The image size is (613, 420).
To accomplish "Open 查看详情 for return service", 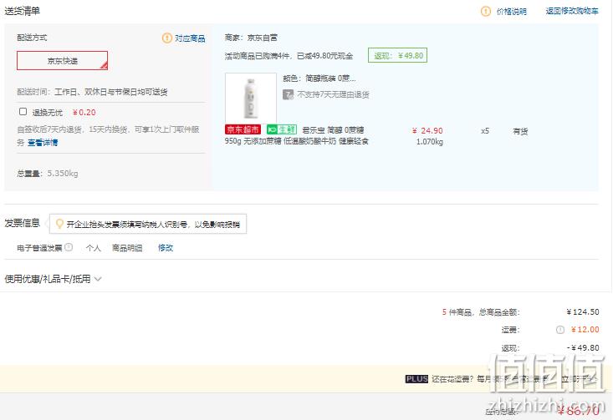I will (43, 143).
